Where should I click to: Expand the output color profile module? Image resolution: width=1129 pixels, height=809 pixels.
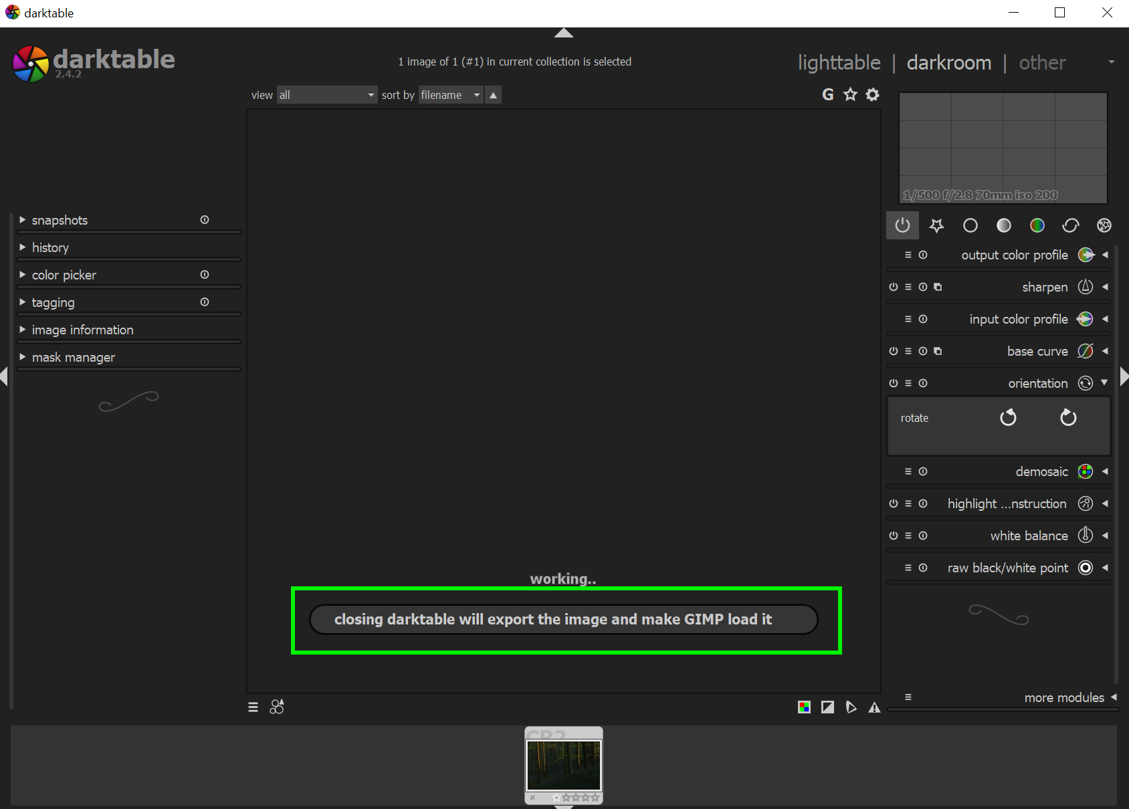pos(1105,255)
